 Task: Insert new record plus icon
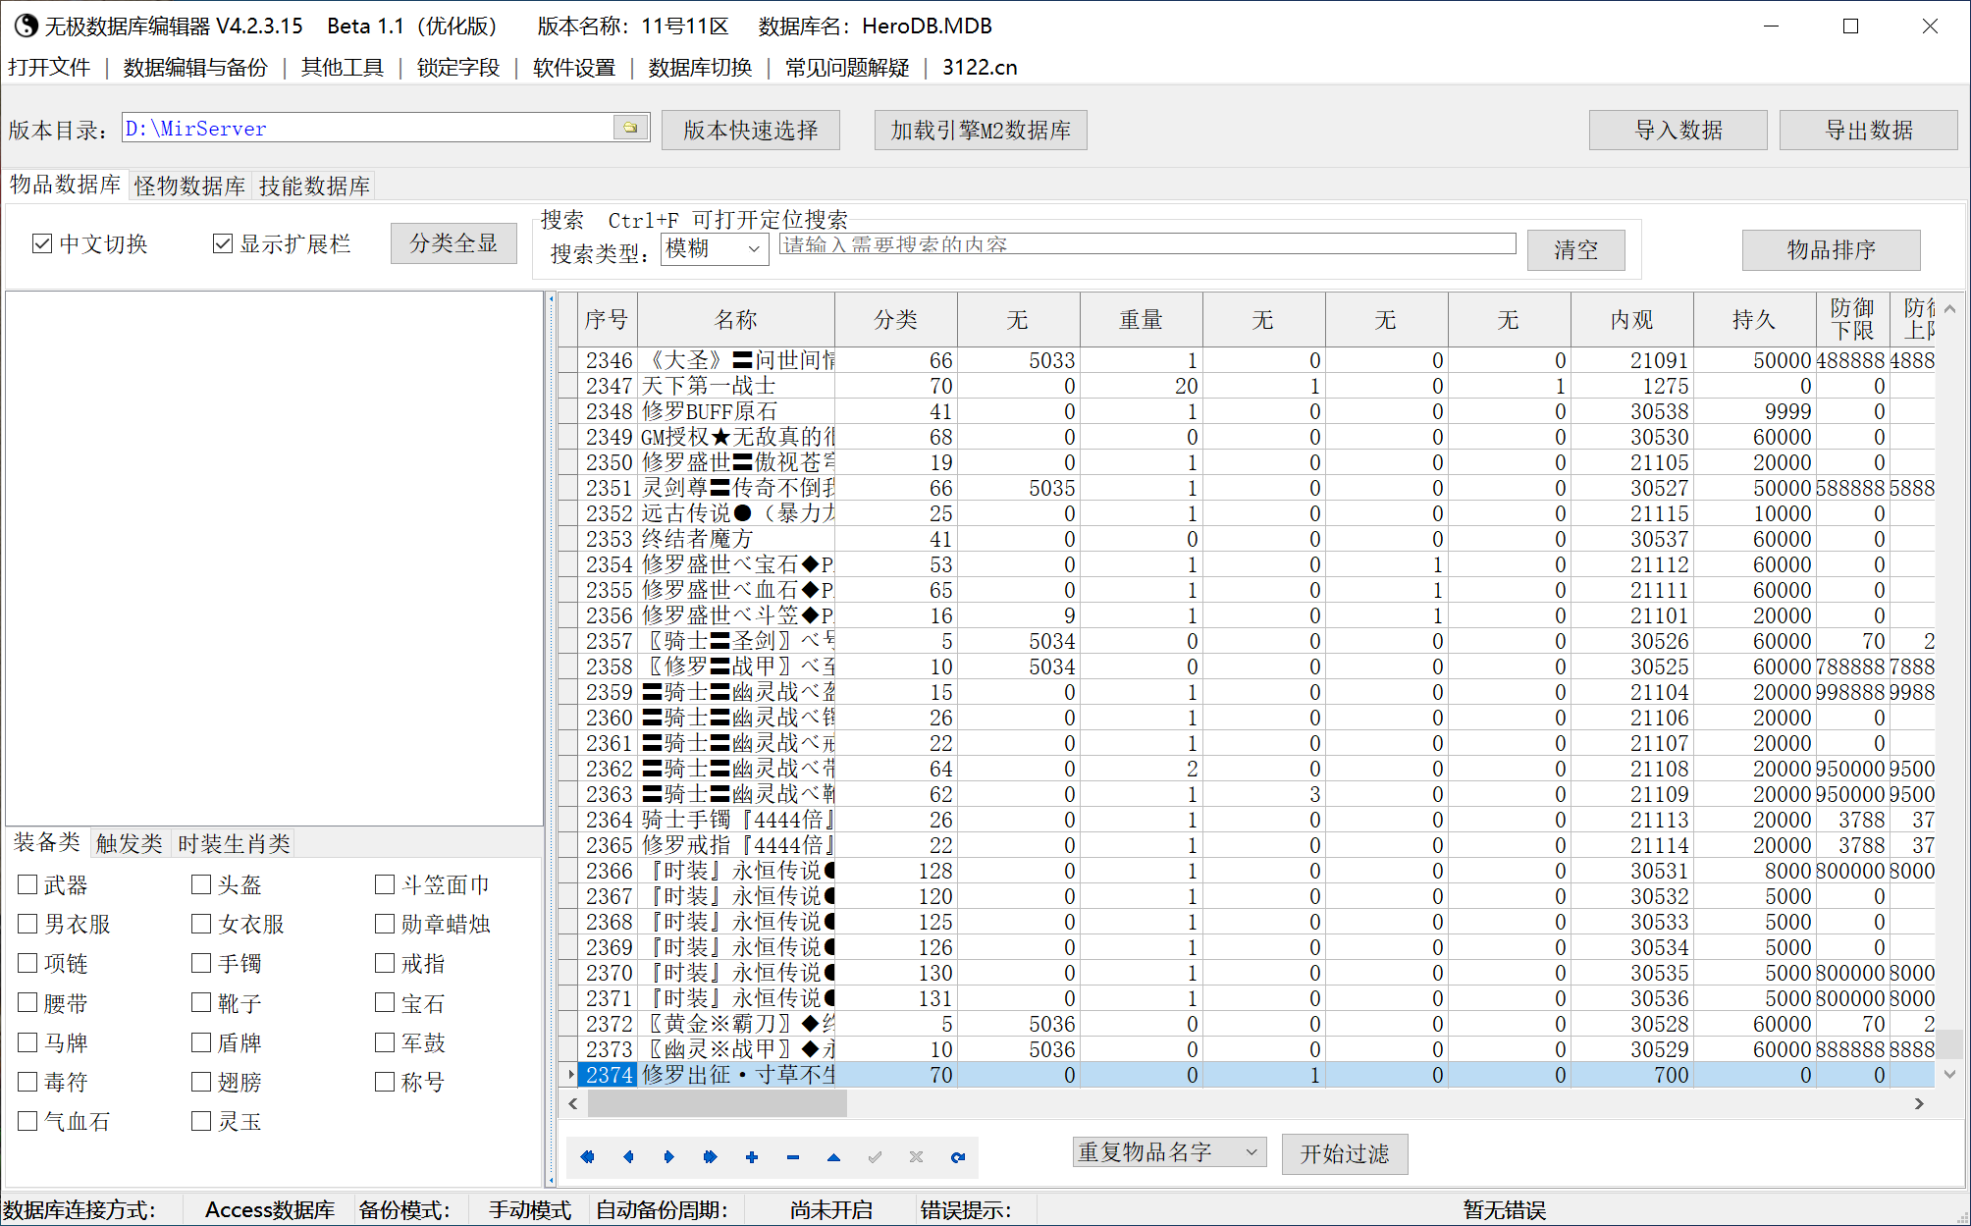coord(752,1157)
